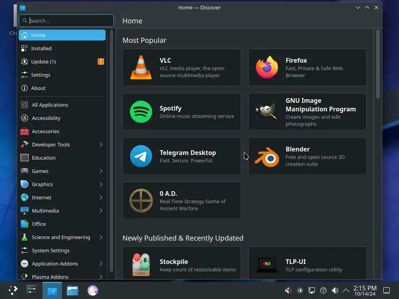
Task: Click the network tray icon
Action: (312, 290)
